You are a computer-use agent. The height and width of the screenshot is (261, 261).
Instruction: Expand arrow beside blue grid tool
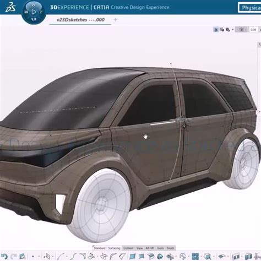[201, 257]
